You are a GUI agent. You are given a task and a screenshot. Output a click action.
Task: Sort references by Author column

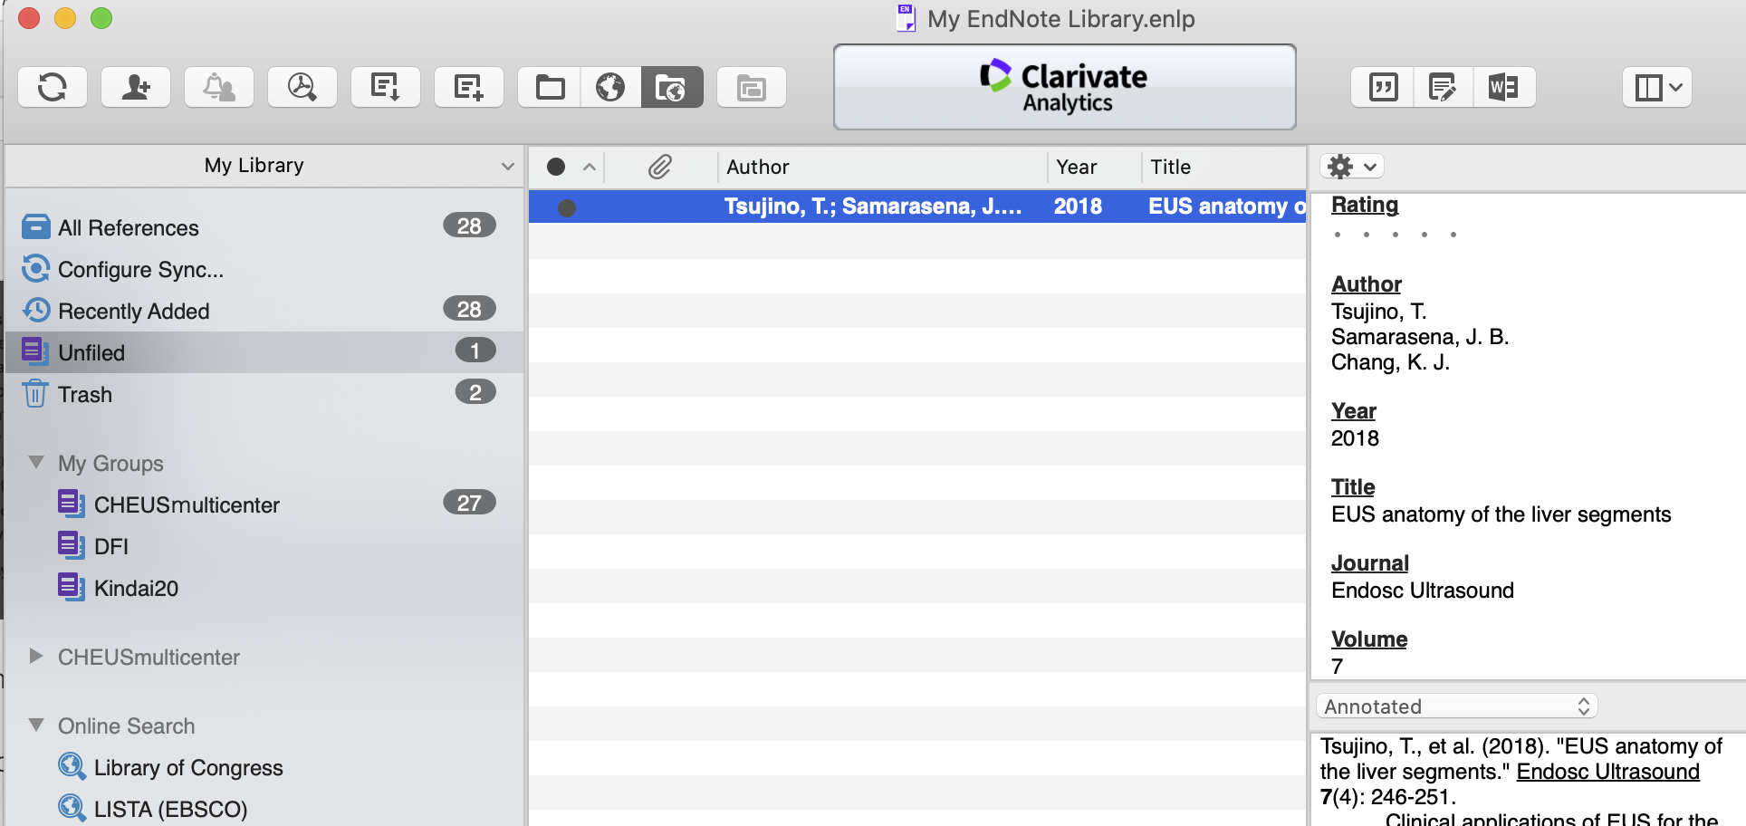[x=883, y=167]
